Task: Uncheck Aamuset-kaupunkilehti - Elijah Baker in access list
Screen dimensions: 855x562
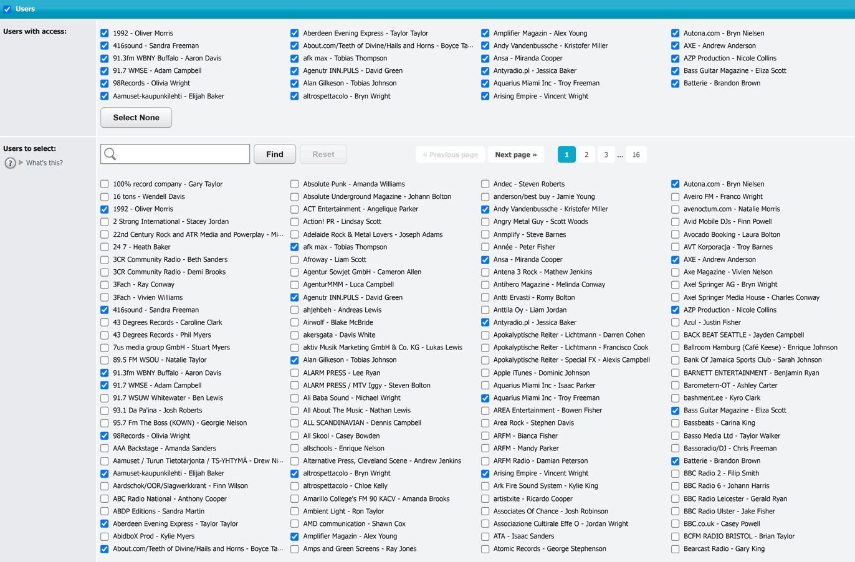Action: pyautogui.click(x=105, y=96)
